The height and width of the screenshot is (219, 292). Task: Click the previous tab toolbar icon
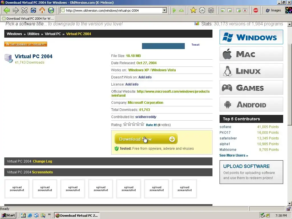pyautogui.click(x=223, y=11)
